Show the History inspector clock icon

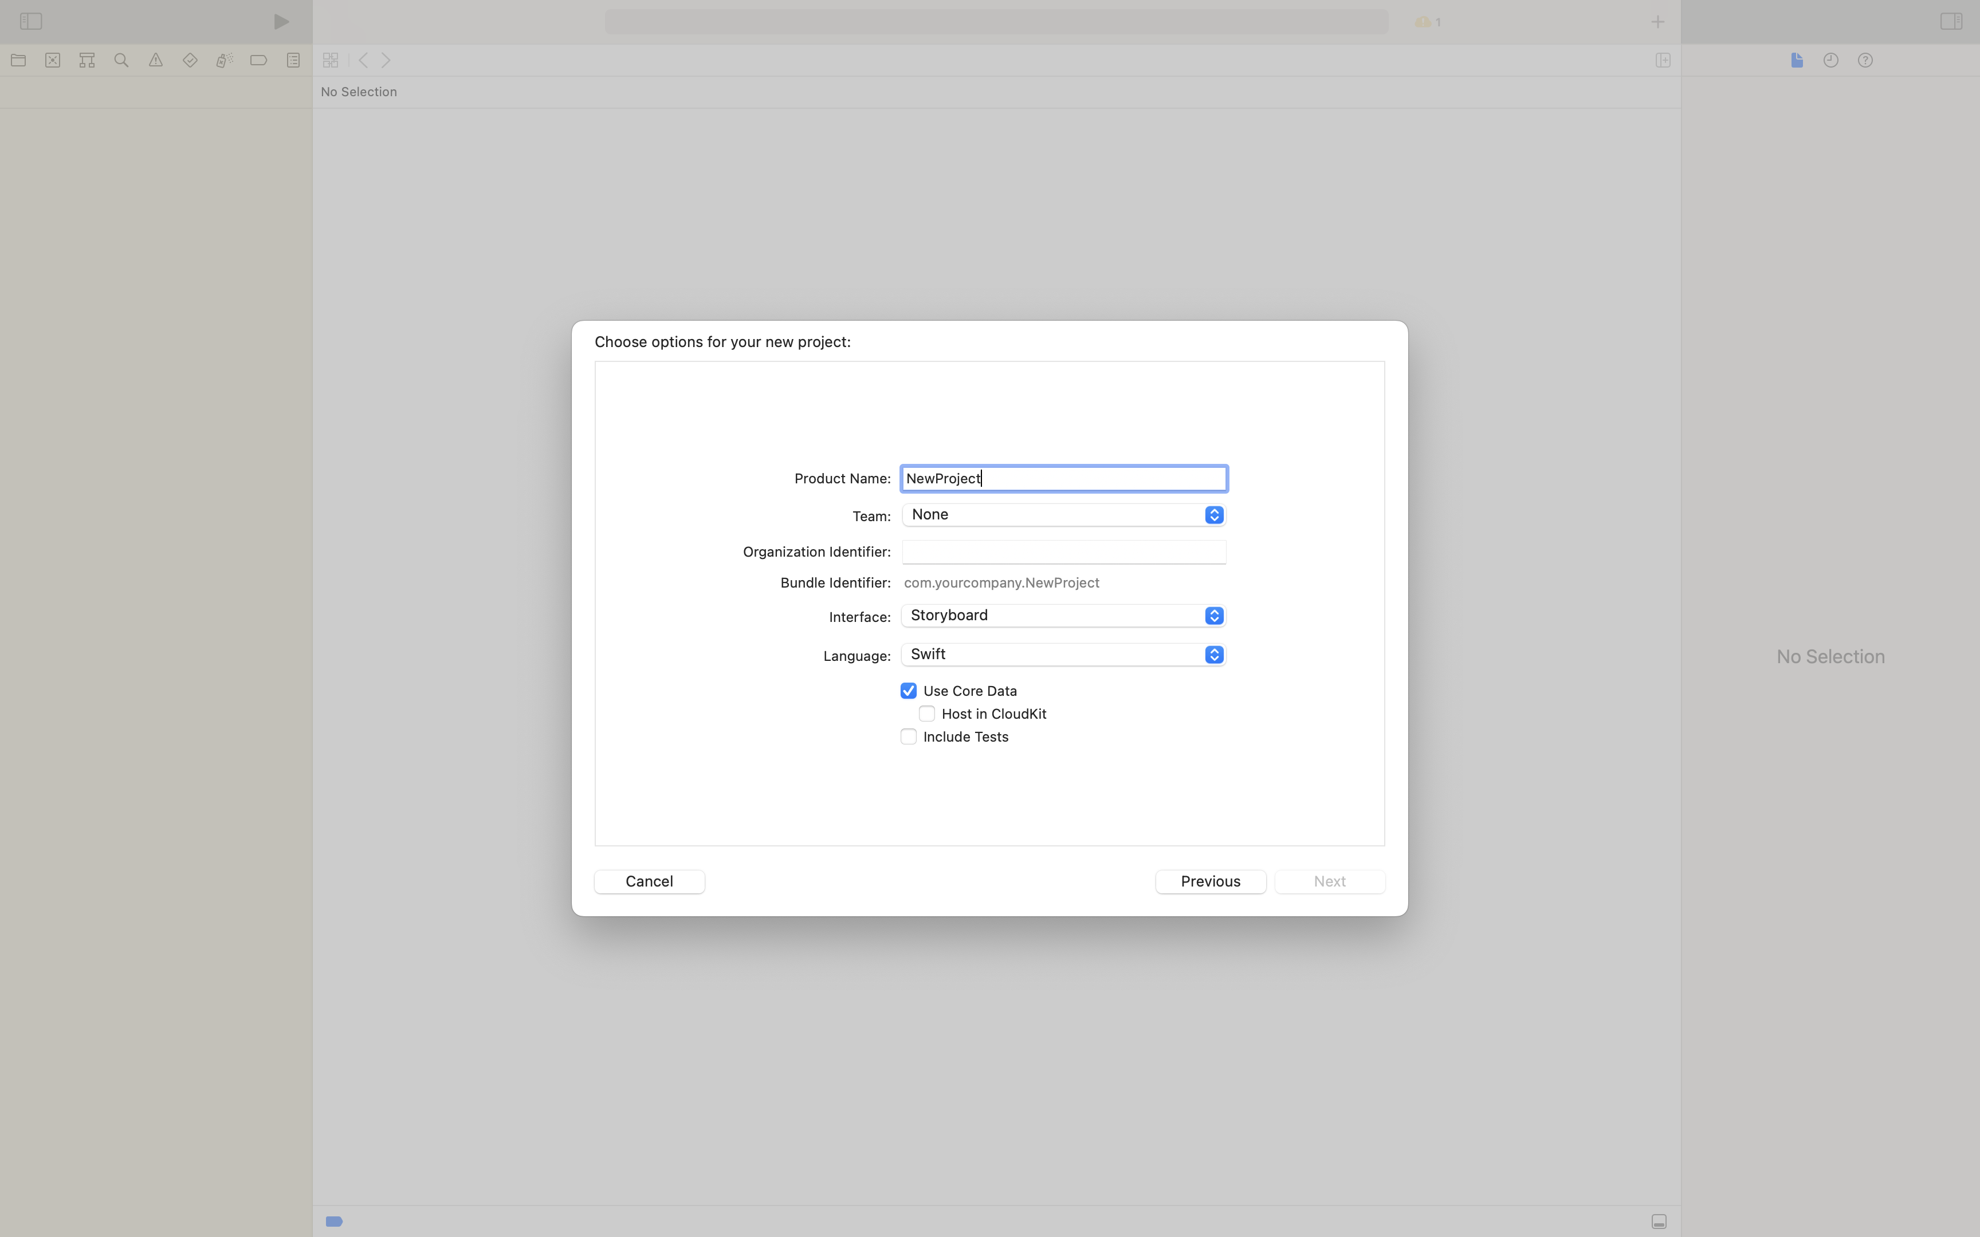pos(1831,61)
